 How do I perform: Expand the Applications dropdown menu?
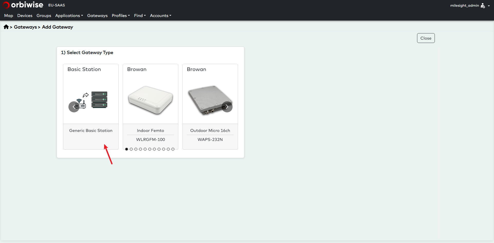(69, 16)
